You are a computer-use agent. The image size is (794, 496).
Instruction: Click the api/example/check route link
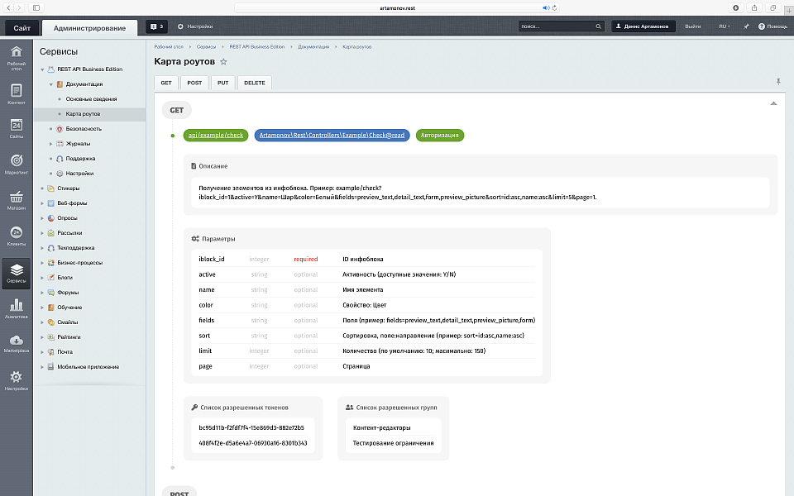point(215,135)
